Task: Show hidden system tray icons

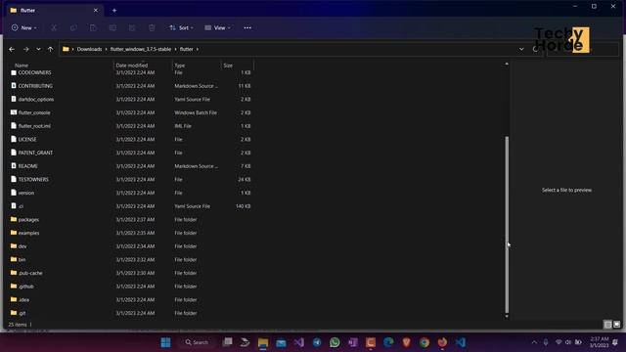Action: (x=534, y=342)
